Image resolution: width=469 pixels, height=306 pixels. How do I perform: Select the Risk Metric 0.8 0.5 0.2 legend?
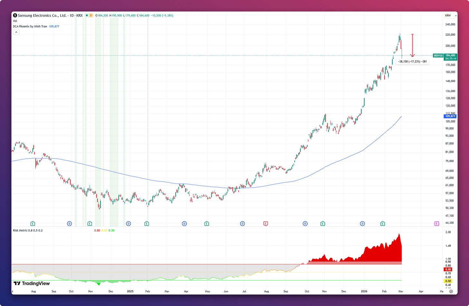tap(28, 230)
